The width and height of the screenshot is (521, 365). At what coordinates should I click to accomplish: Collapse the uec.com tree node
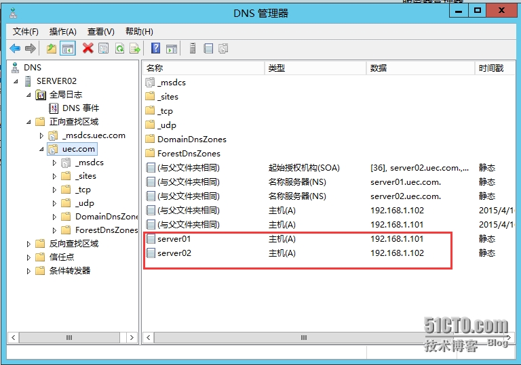point(41,149)
